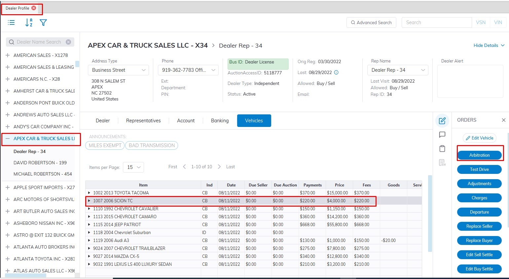Click the VSN/VIN search input field
The height and width of the screenshot is (279, 509).
(436, 22)
